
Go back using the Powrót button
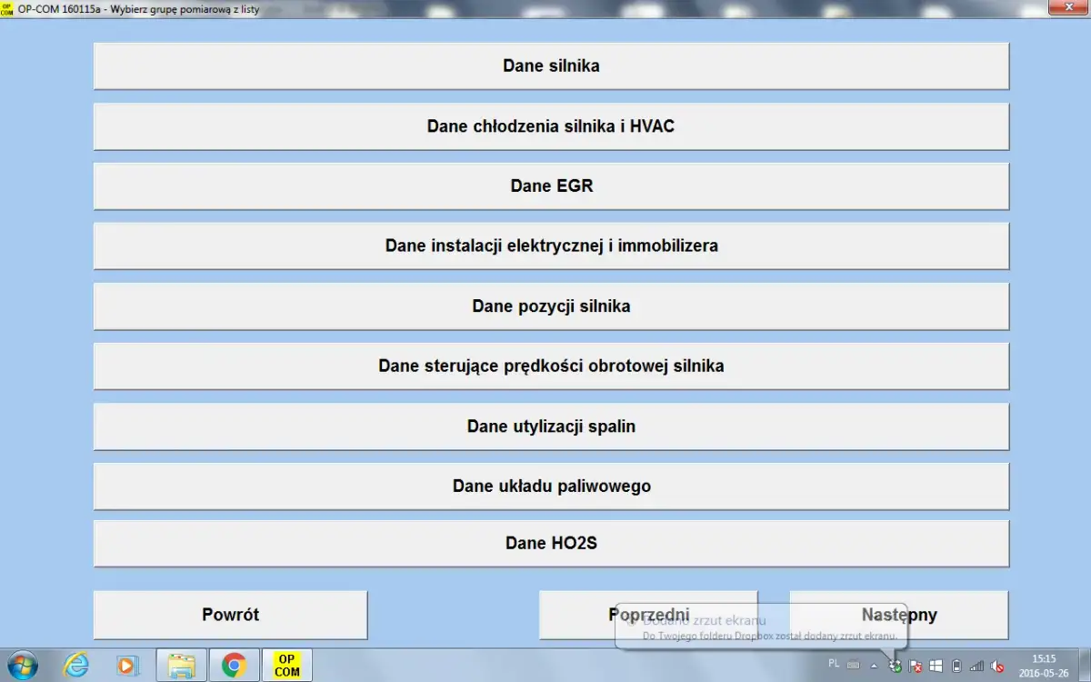pyautogui.click(x=229, y=615)
